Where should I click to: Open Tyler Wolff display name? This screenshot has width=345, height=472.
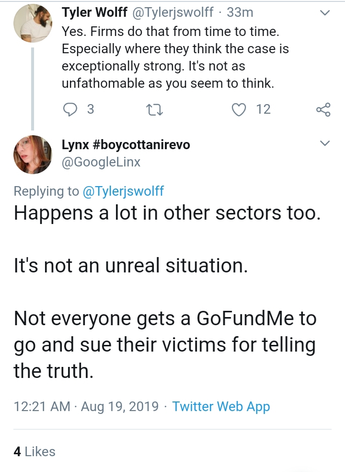coord(95,12)
